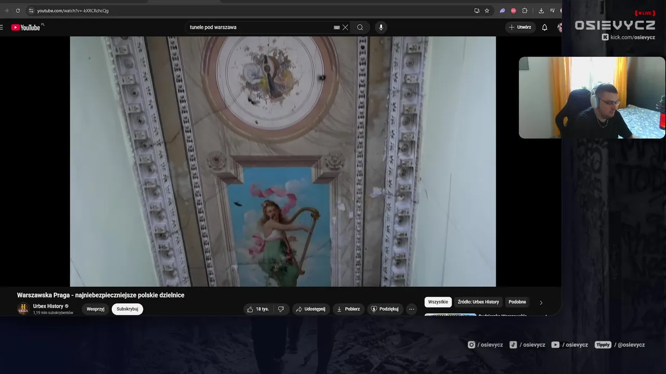Click the video player showing the ceiling fresco
Image resolution: width=666 pixels, height=374 pixels.
283,162
